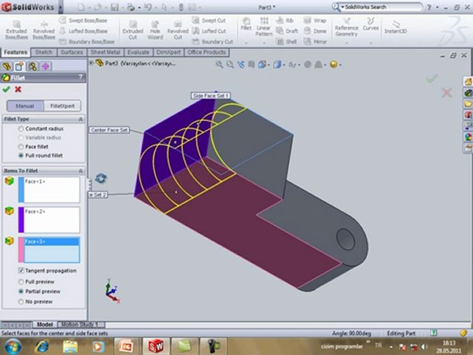Choose Boundary Cut
The width and height of the screenshot is (473, 355).
coord(212,41)
